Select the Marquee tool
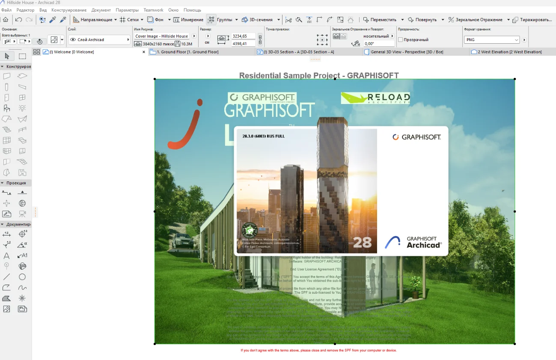The height and width of the screenshot is (360, 556). 22,56
